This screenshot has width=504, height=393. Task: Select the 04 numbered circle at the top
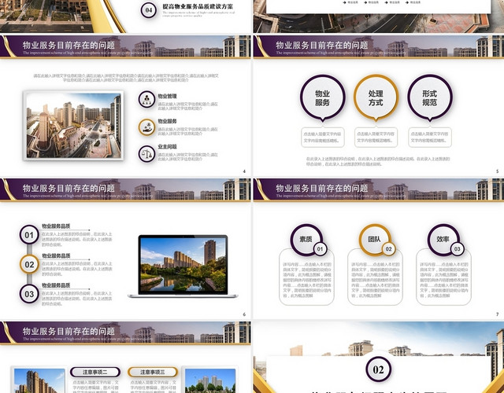149,10
